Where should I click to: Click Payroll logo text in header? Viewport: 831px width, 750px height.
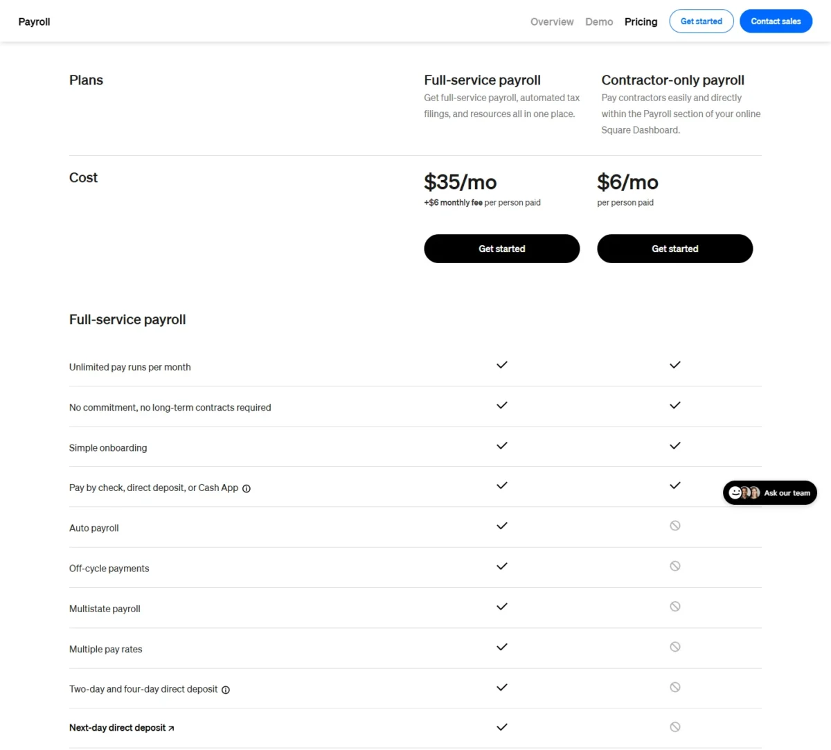click(34, 21)
